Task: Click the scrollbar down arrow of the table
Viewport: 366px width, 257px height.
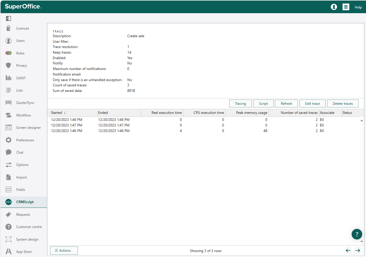Action: pos(362,241)
